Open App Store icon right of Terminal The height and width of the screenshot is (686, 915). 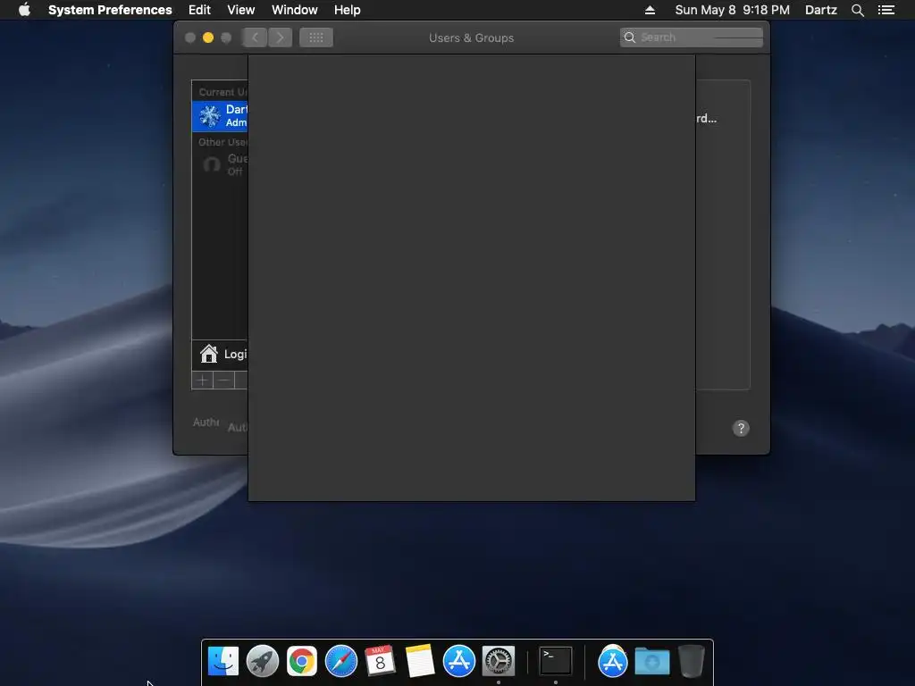(x=613, y=661)
